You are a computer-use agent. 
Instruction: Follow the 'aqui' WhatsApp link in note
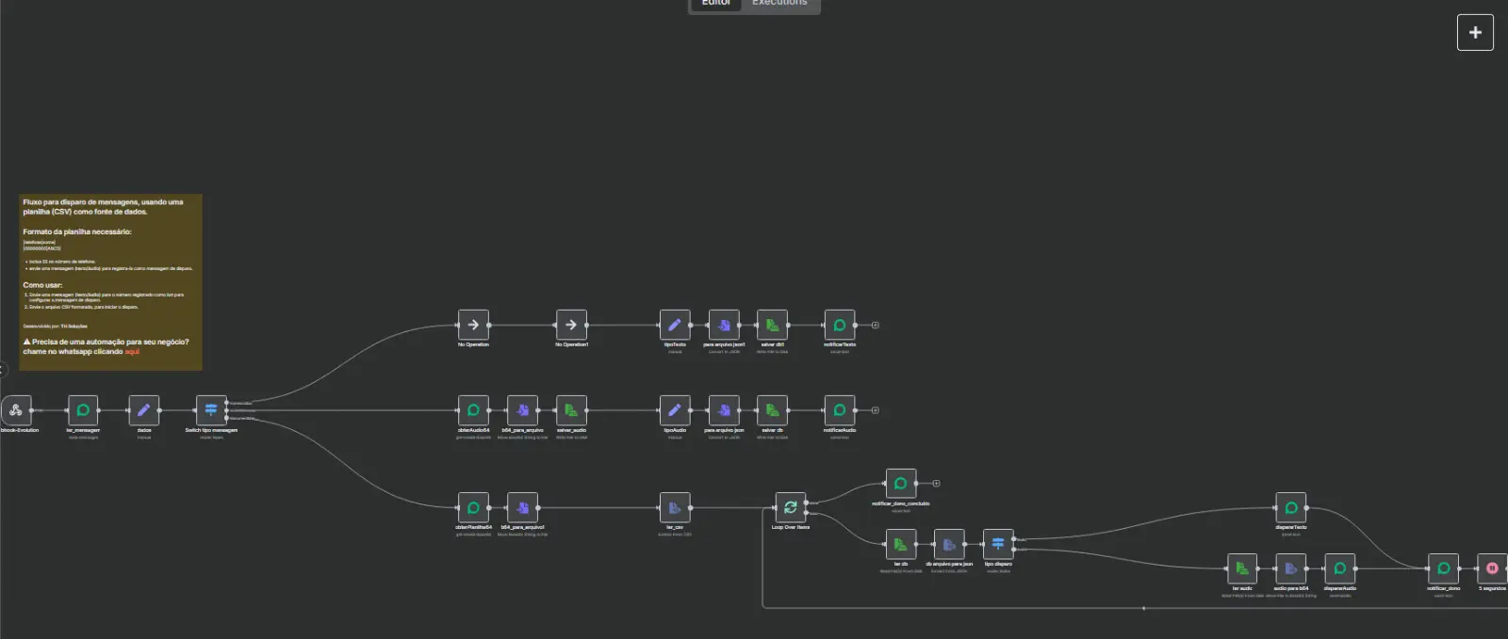(132, 352)
